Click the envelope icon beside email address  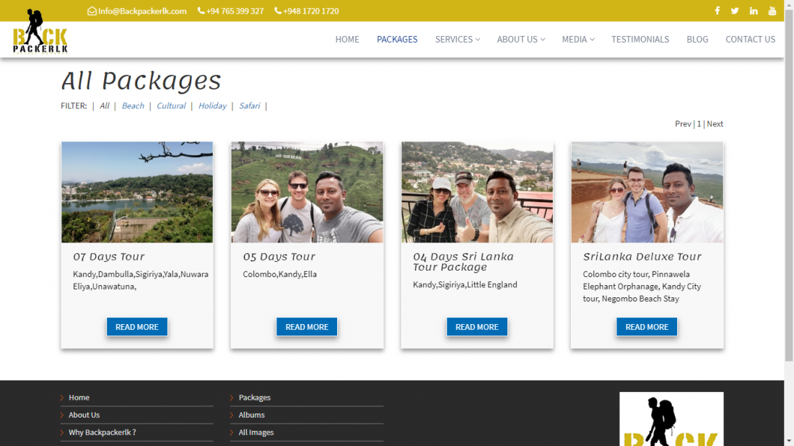(92, 11)
